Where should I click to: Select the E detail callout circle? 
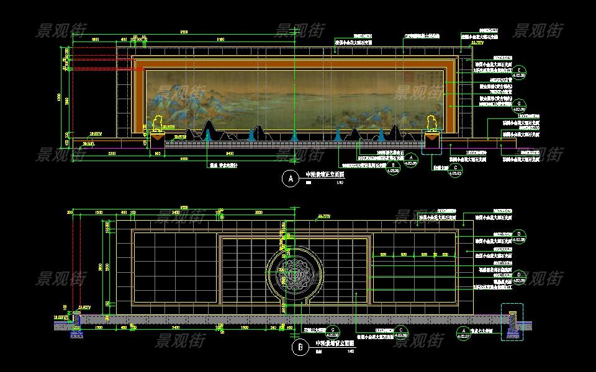521,71
